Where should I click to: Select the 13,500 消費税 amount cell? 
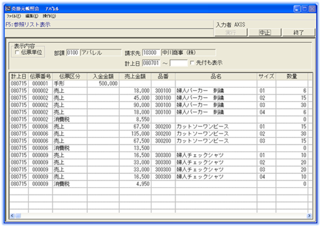click(135, 148)
